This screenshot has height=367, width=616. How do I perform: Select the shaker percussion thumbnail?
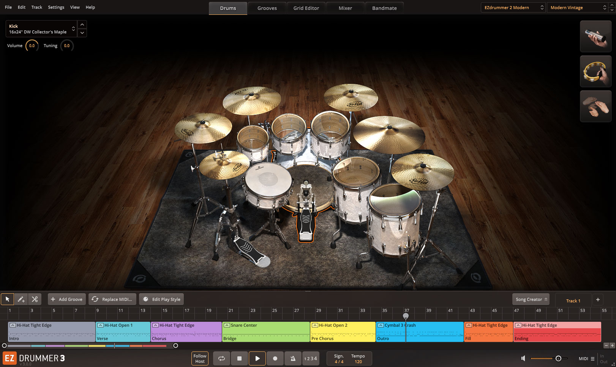tap(595, 36)
